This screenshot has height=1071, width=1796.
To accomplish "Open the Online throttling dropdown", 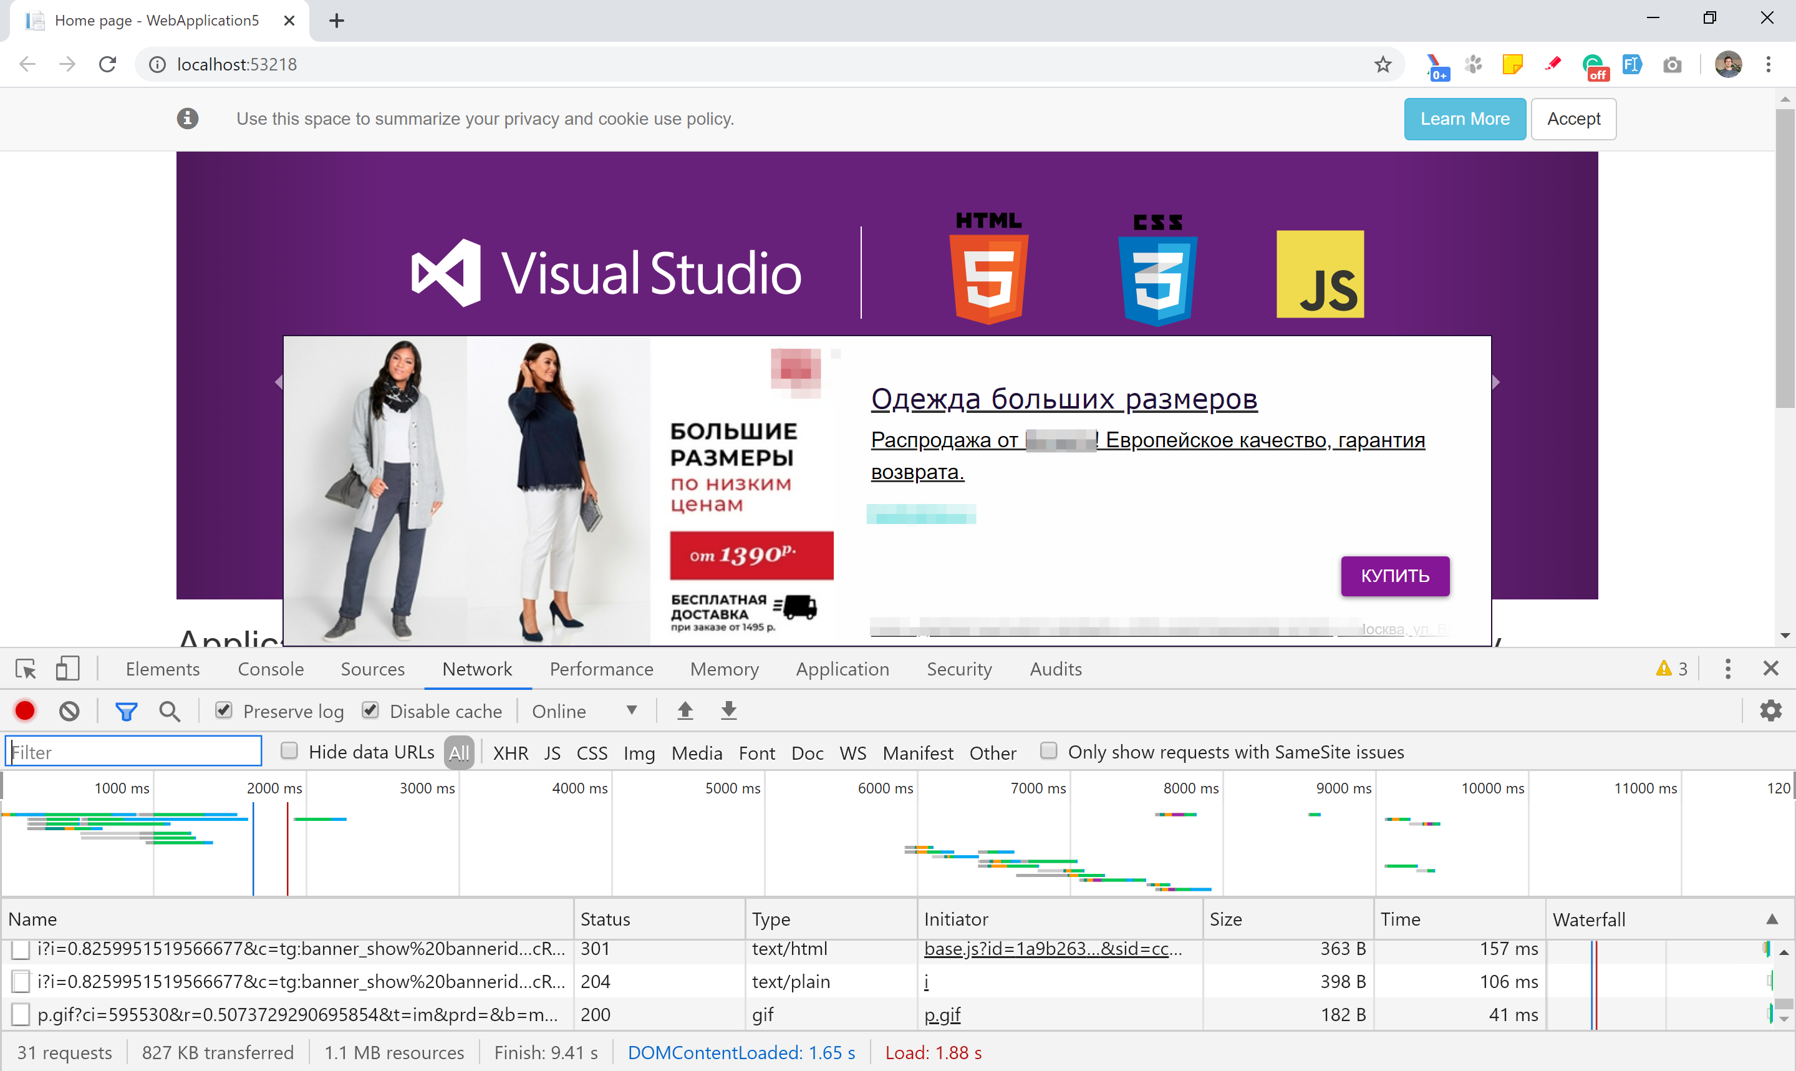I will pyautogui.click(x=584, y=711).
